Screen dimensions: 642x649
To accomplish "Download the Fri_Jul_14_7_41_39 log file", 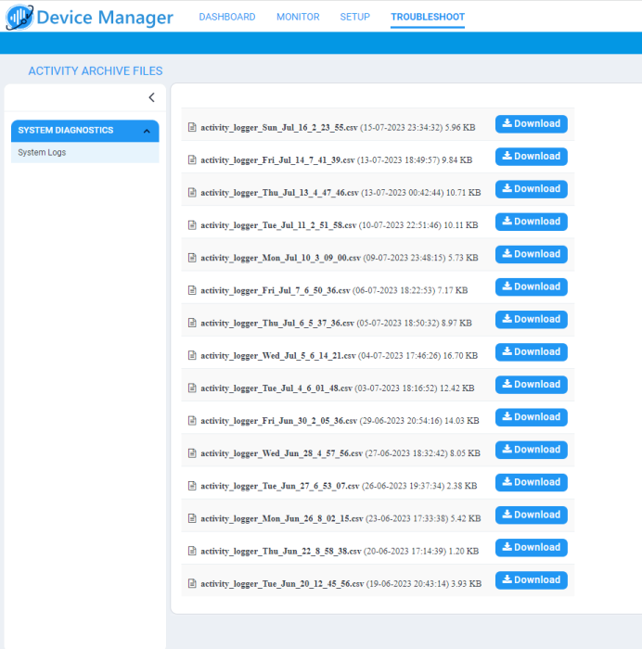I will (531, 157).
